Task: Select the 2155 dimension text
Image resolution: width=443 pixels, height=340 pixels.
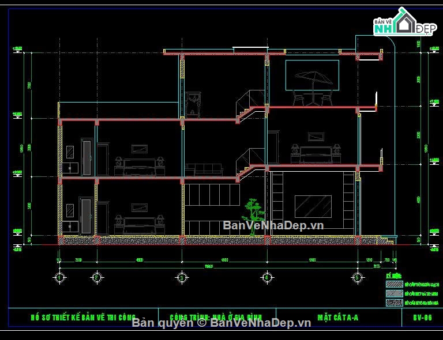Action: tap(377, 266)
